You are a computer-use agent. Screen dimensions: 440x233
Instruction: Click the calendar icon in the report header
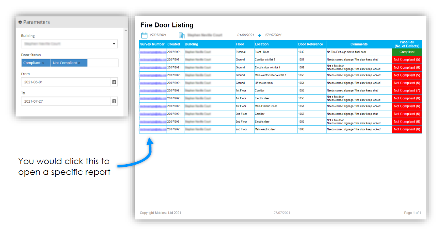[144, 35]
